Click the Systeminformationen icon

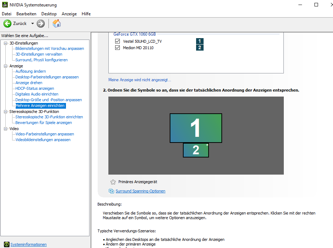[6, 244]
